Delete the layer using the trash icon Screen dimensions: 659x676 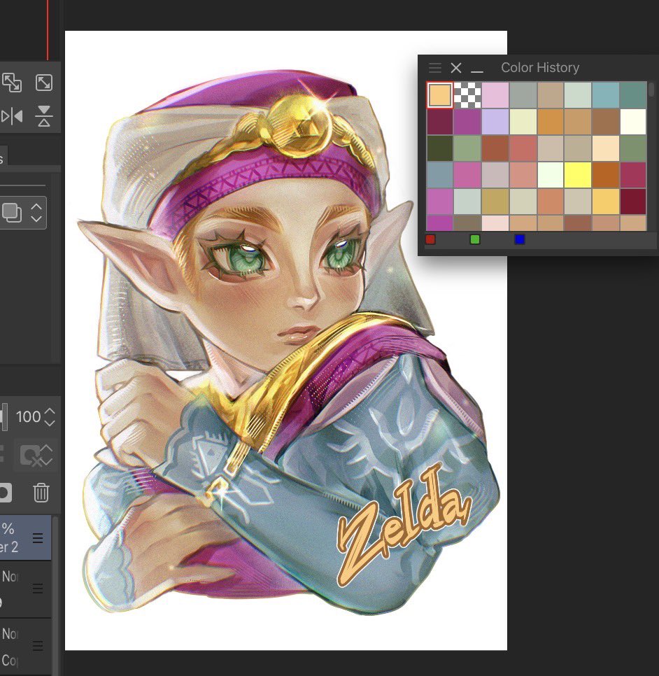pyautogui.click(x=41, y=493)
